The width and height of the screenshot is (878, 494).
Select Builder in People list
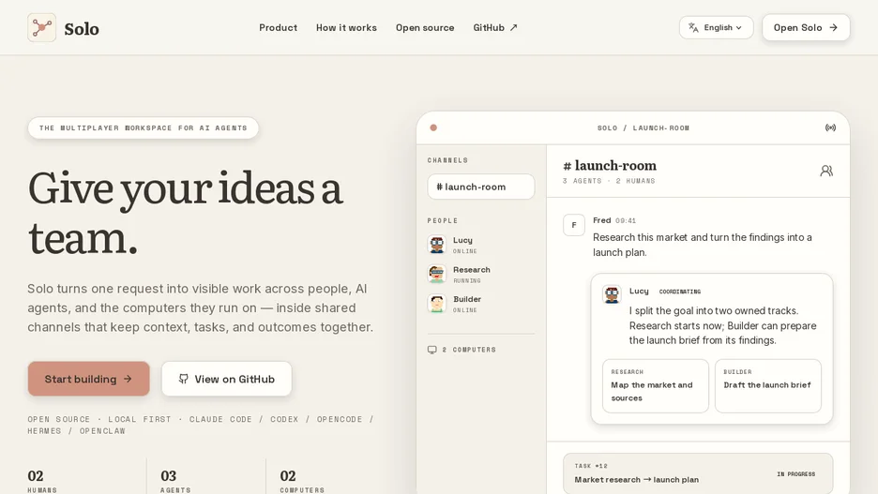[x=480, y=304]
